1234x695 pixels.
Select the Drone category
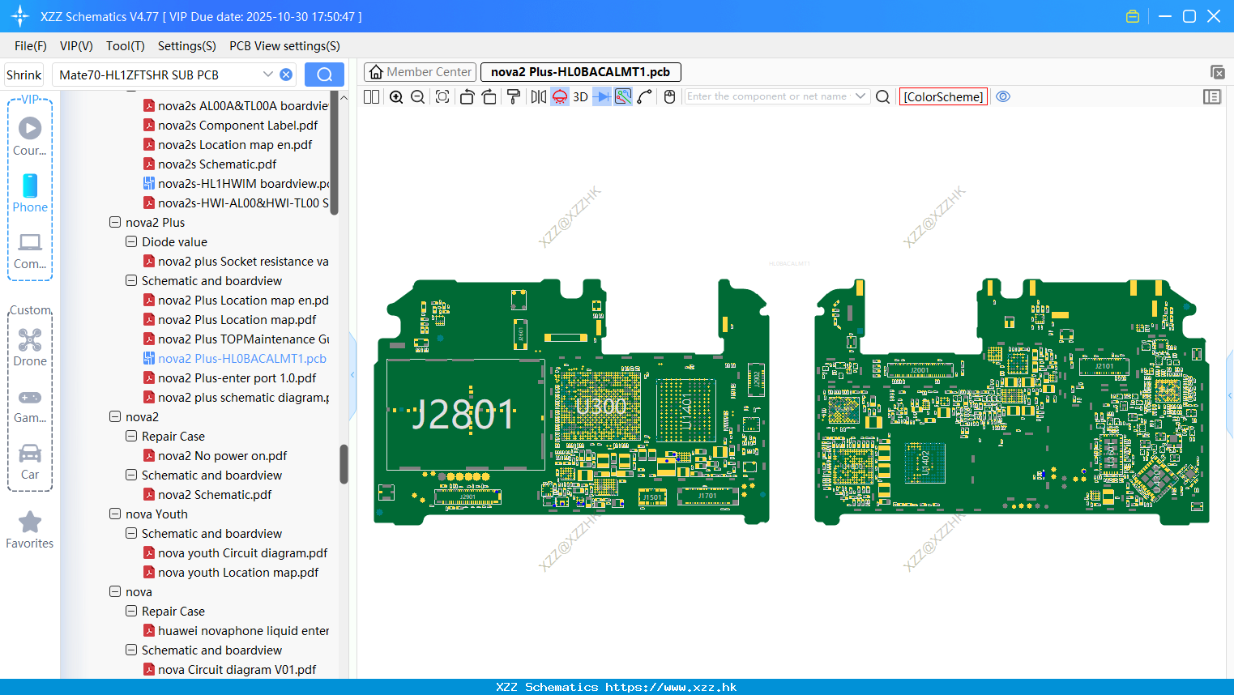point(30,347)
